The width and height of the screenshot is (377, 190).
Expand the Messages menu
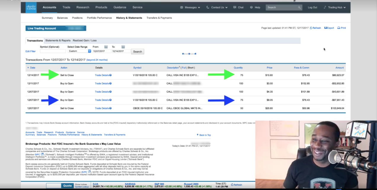click(x=190, y=7)
